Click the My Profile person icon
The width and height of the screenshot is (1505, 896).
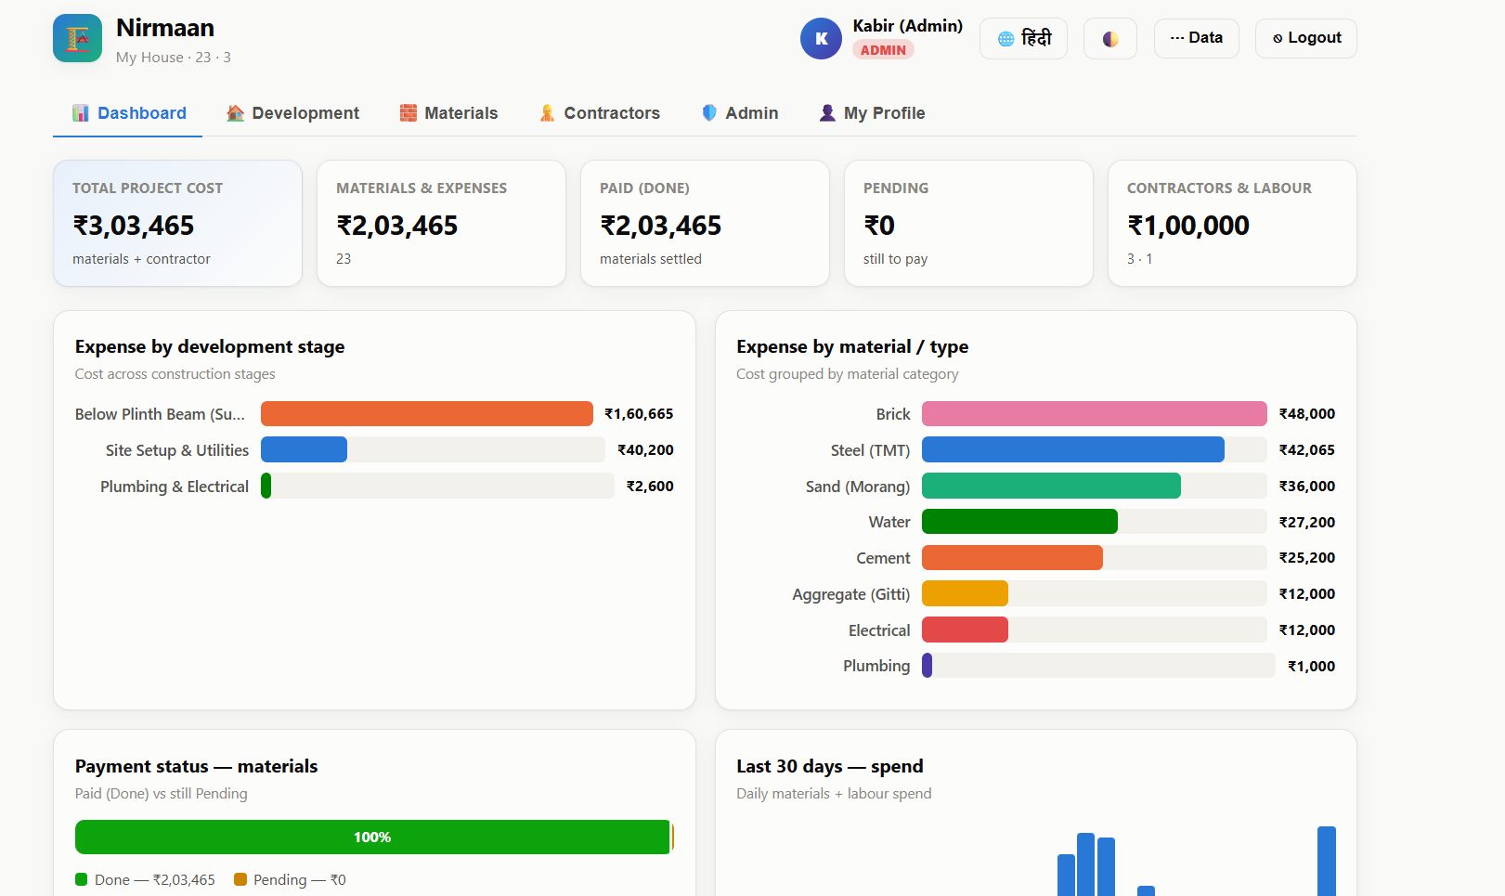click(827, 113)
